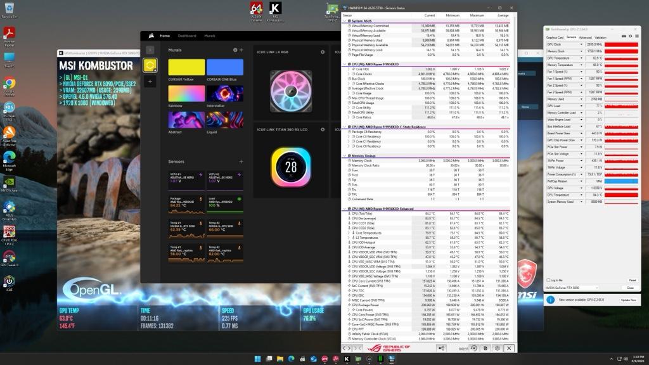Open settings gear in HWiNFO bottom toolbar

tap(497, 348)
